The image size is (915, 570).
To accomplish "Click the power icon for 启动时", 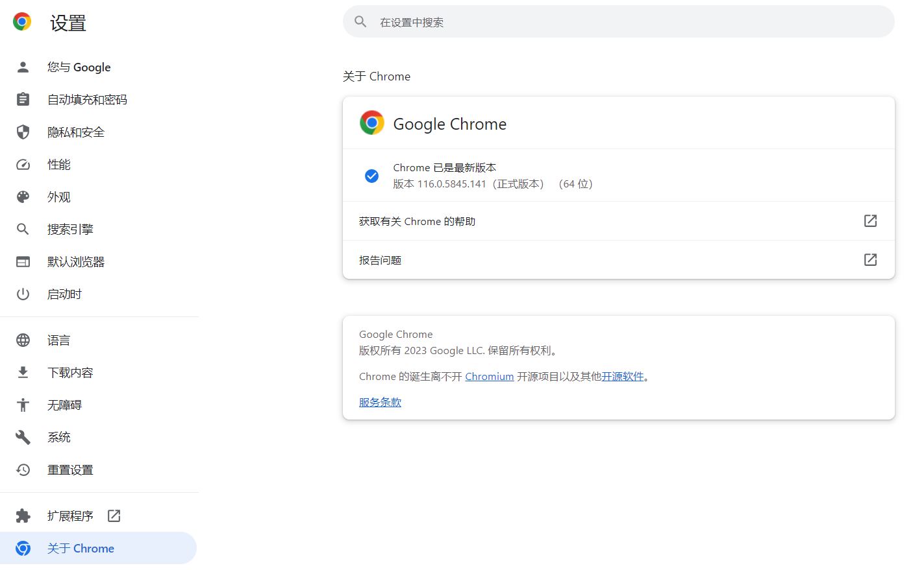I will point(23,294).
